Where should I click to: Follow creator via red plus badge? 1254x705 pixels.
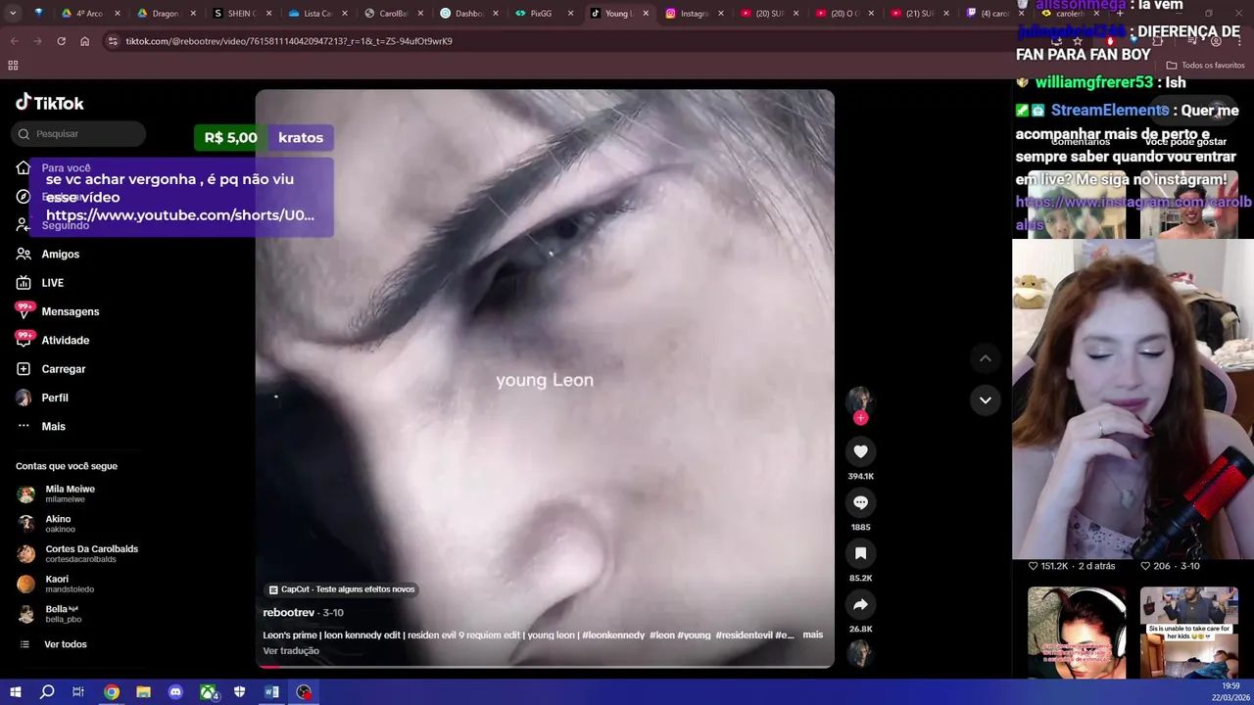pos(860,418)
